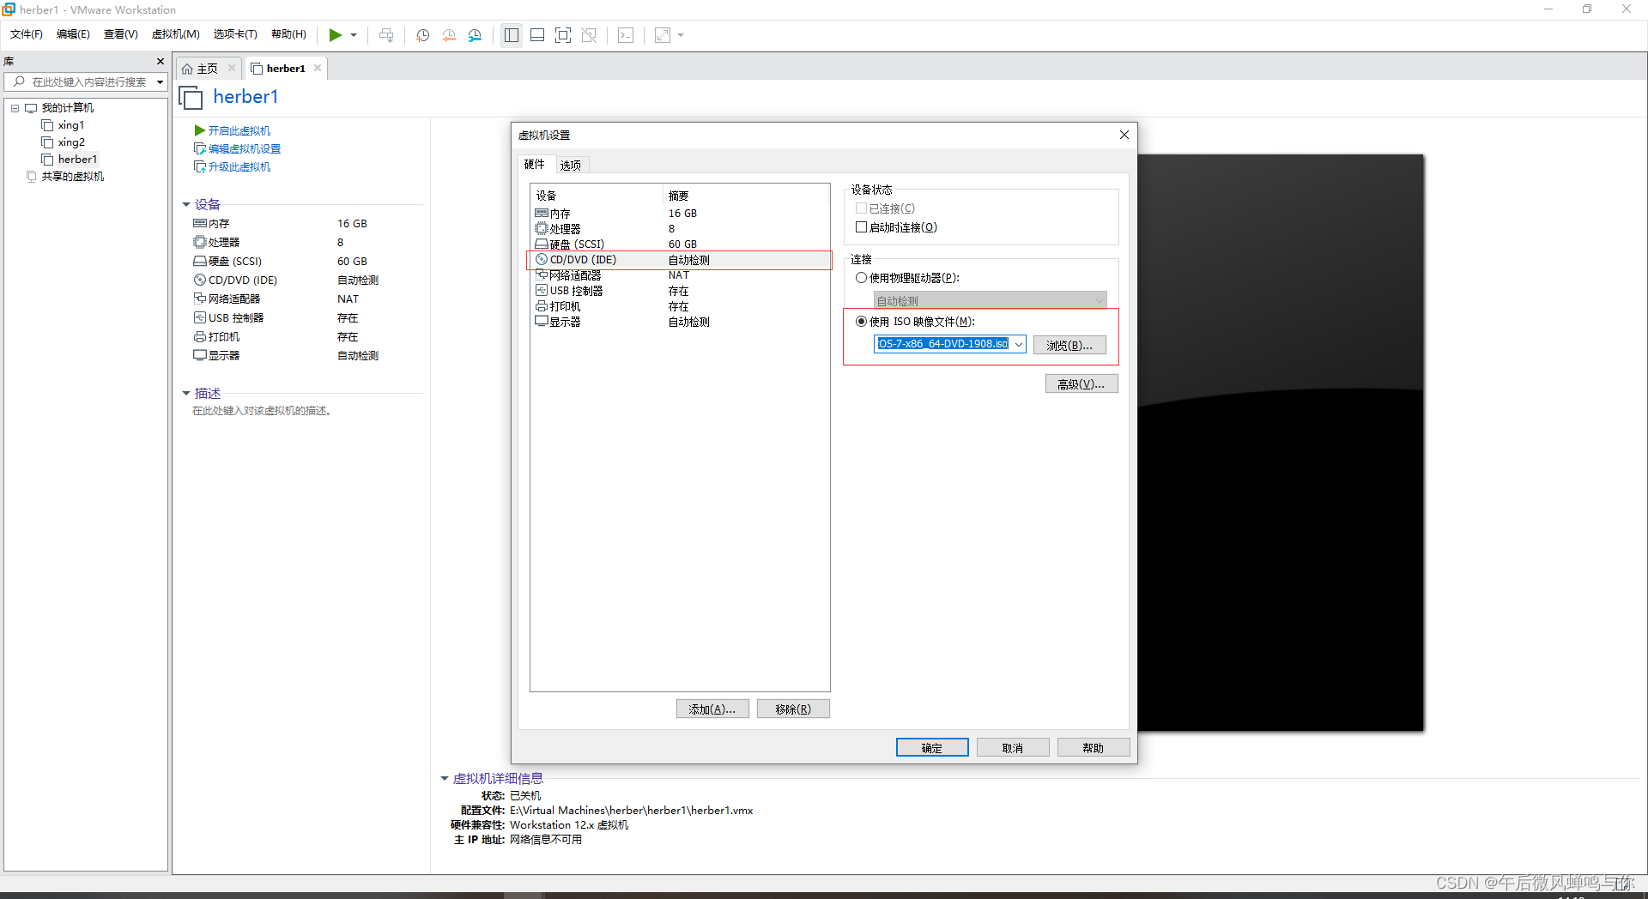Collapse the 描述 section
The width and height of the screenshot is (1648, 899).
(x=186, y=393)
